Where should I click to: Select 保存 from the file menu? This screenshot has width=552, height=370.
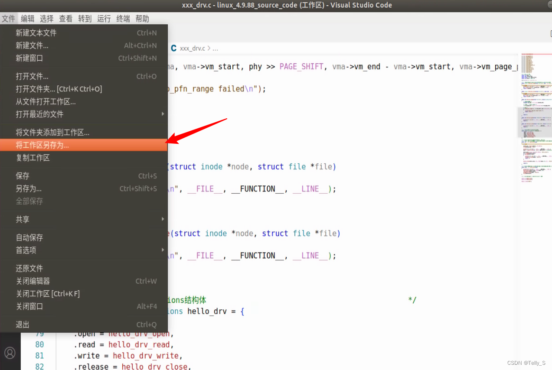click(x=84, y=176)
